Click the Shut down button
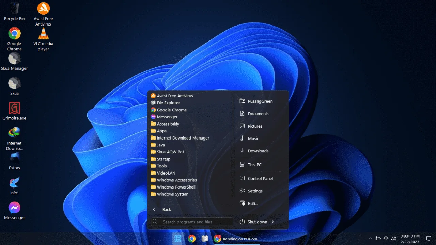The image size is (436, 245). click(253, 222)
